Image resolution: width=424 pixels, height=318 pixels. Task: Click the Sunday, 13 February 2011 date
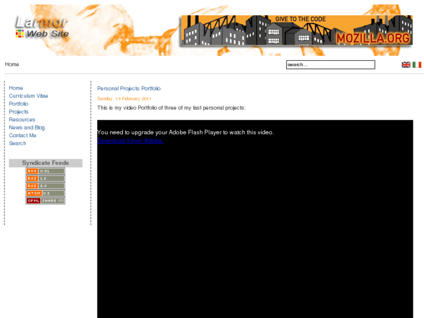coord(124,99)
